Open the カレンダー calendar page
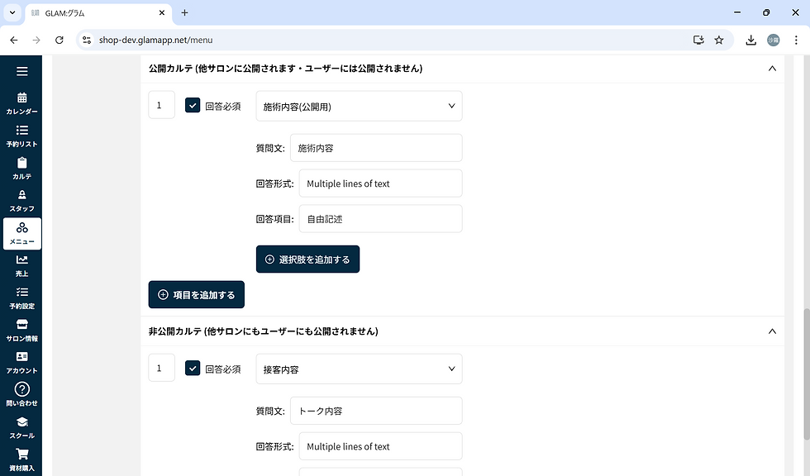 coord(21,104)
